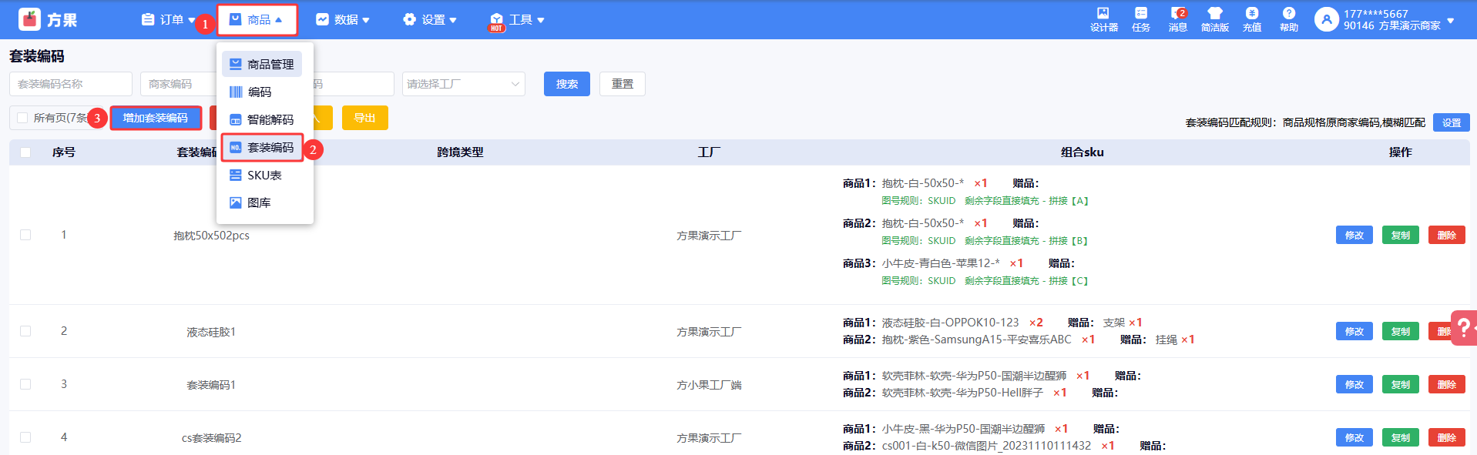Open the 设计器 designer icon
1477x455 pixels.
point(1103,13)
